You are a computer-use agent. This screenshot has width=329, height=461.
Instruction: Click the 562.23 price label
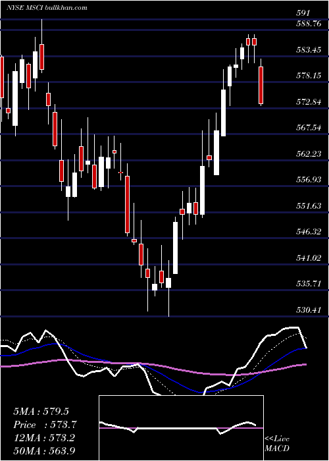tap(309, 153)
